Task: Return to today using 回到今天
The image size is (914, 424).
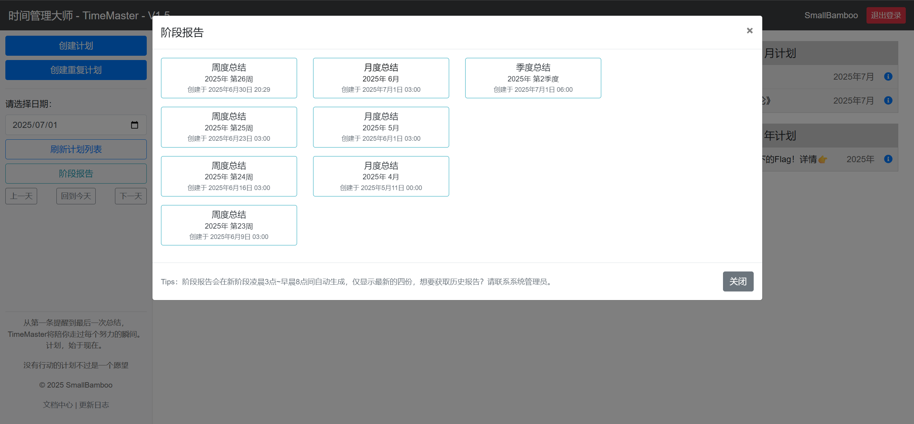Action: click(76, 196)
